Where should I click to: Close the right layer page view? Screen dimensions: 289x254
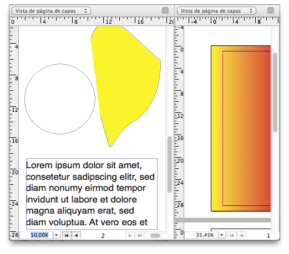[271, 11]
